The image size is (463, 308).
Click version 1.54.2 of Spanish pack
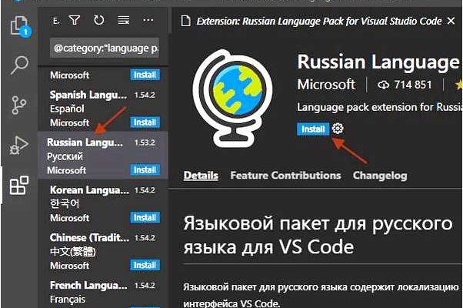tap(145, 95)
